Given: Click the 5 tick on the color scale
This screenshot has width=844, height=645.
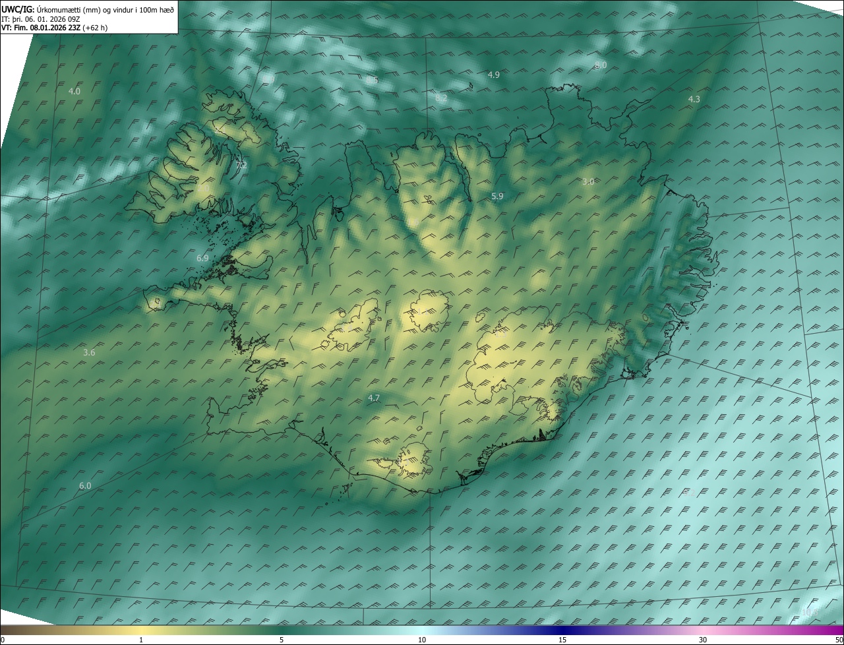Looking at the screenshot, I should click(x=282, y=640).
